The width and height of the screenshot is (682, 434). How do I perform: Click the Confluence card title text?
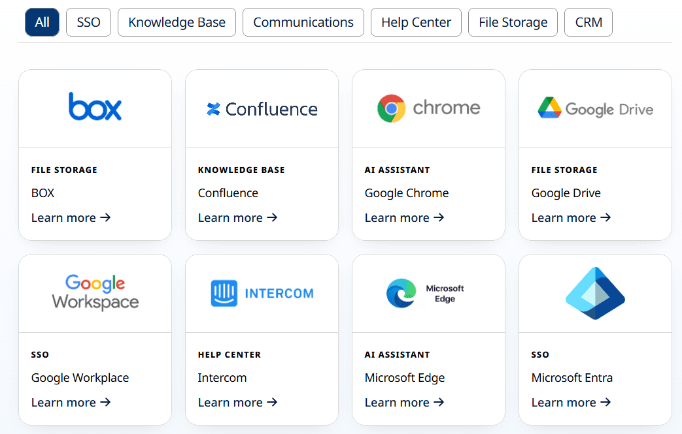pos(228,193)
